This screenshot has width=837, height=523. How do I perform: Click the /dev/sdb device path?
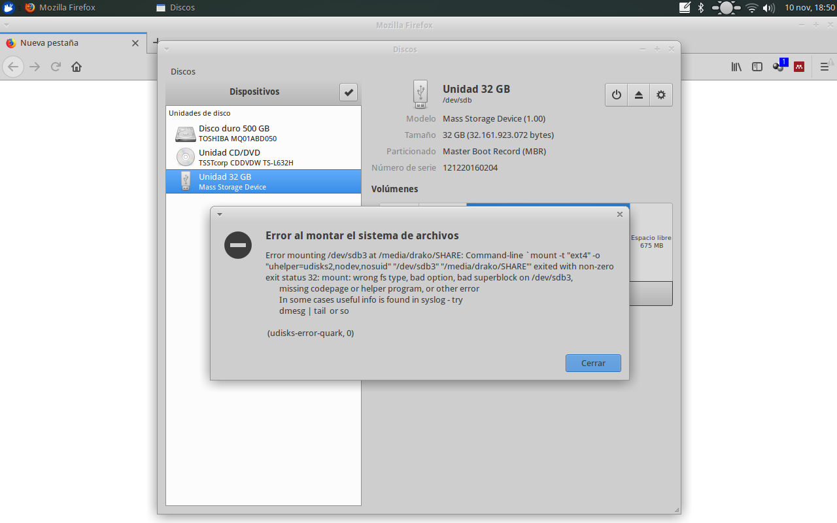[x=457, y=100]
